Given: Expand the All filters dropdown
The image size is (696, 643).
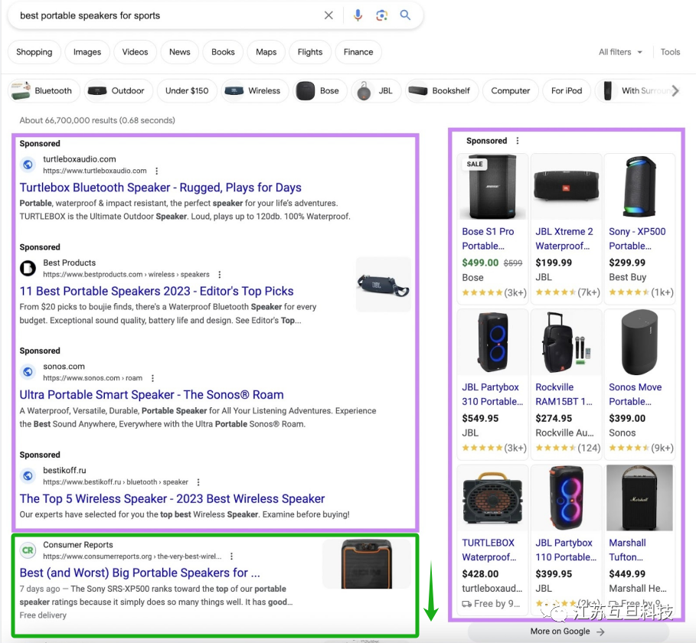Looking at the screenshot, I should pos(620,52).
